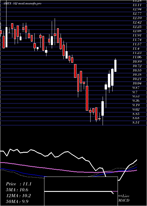Click the 12.25 price axis label
The height and width of the screenshot is (206, 147).
pos(137,27)
